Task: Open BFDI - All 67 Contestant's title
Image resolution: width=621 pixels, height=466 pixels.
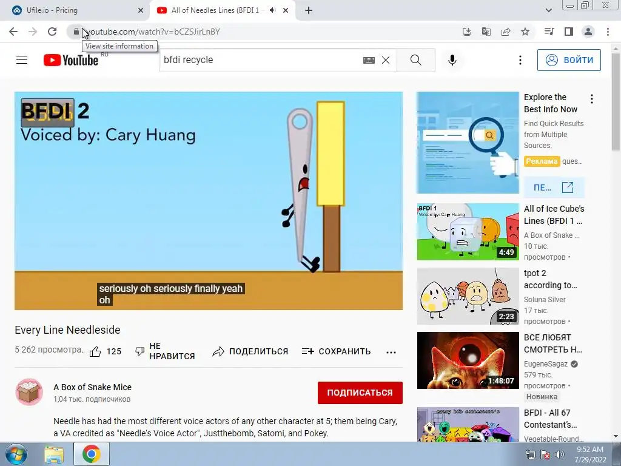Action: point(551,419)
